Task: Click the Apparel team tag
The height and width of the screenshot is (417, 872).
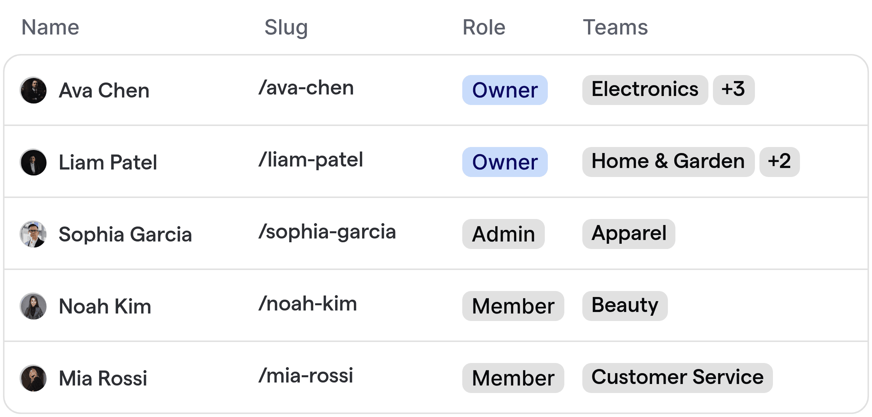Action: 628,234
